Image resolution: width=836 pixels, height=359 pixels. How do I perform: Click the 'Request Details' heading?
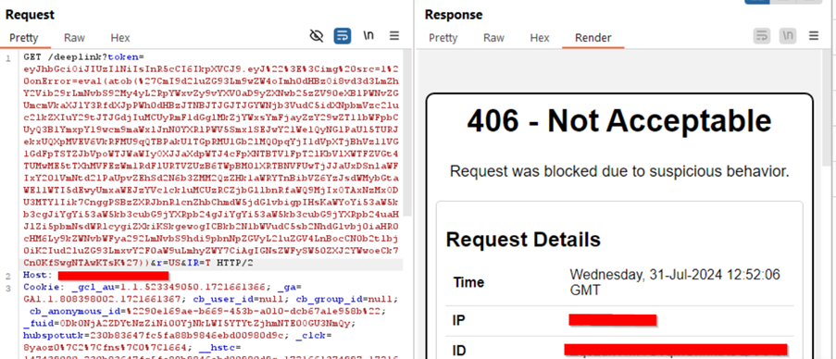pos(523,239)
